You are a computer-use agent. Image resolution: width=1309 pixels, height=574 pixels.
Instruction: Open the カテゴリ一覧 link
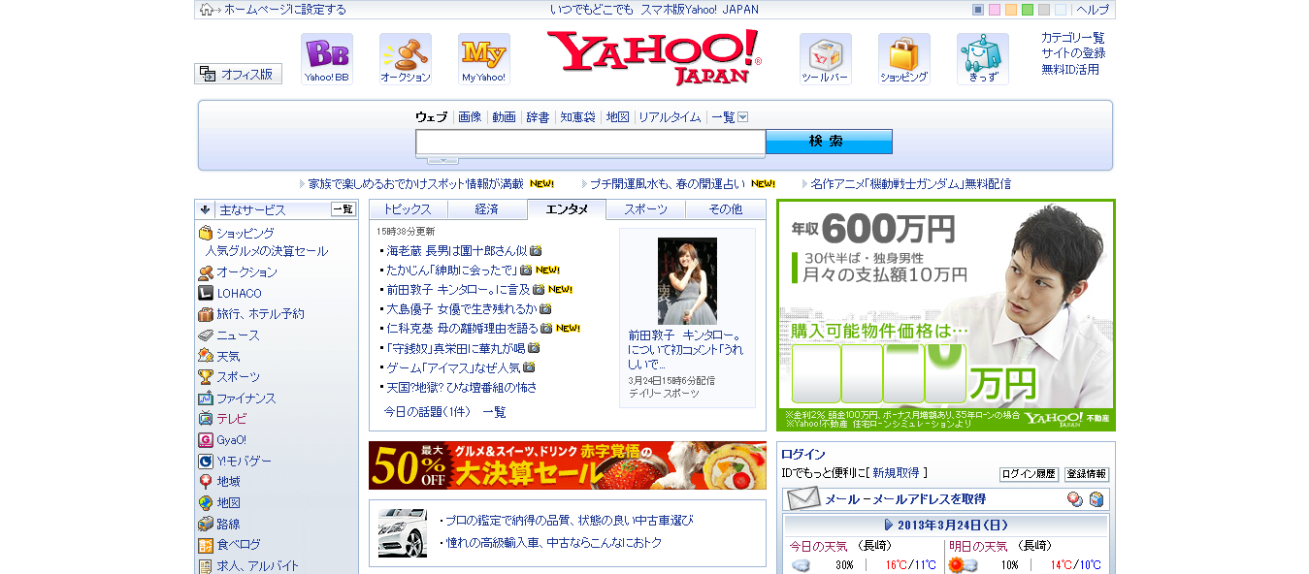[x=1073, y=38]
